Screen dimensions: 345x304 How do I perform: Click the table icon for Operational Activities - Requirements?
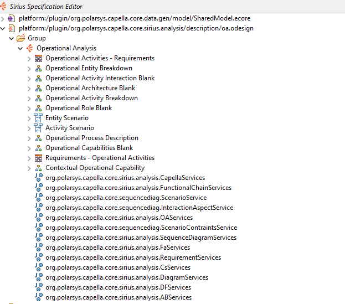pyautogui.click(x=39, y=58)
